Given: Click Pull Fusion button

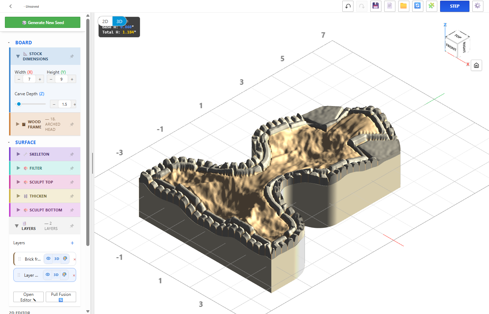Looking at the screenshot, I should pyautogui.click(x=61, y=297).
